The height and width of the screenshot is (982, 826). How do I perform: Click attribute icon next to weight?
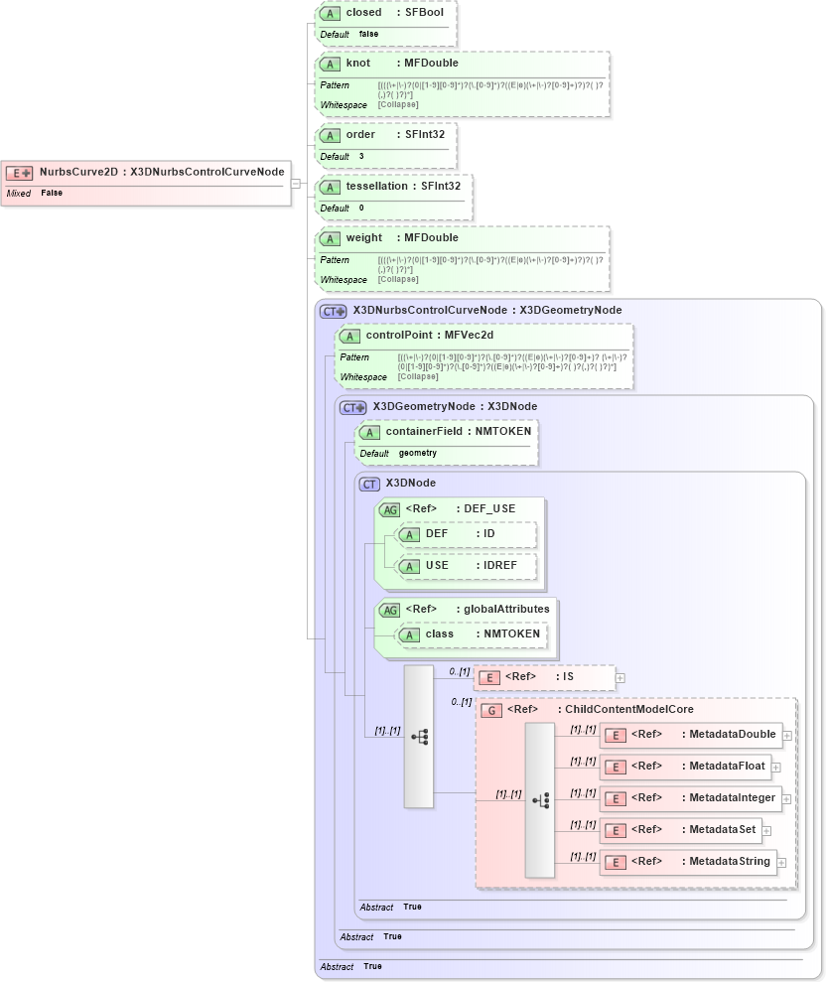(330, 238)
